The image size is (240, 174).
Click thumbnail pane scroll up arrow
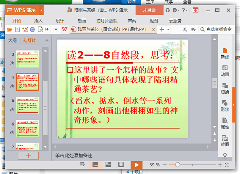click(45, 51)
